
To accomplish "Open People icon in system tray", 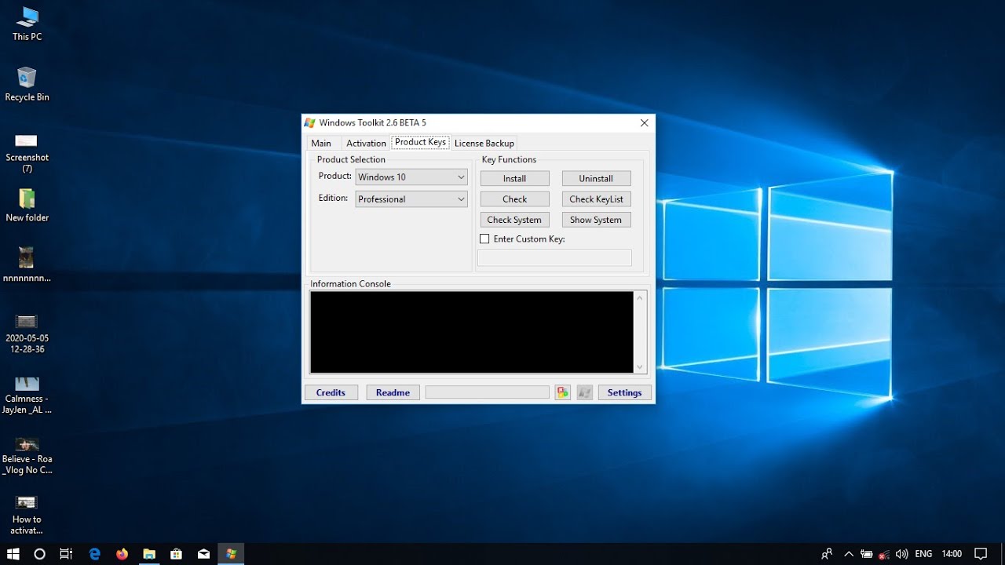I will point(827,554).
